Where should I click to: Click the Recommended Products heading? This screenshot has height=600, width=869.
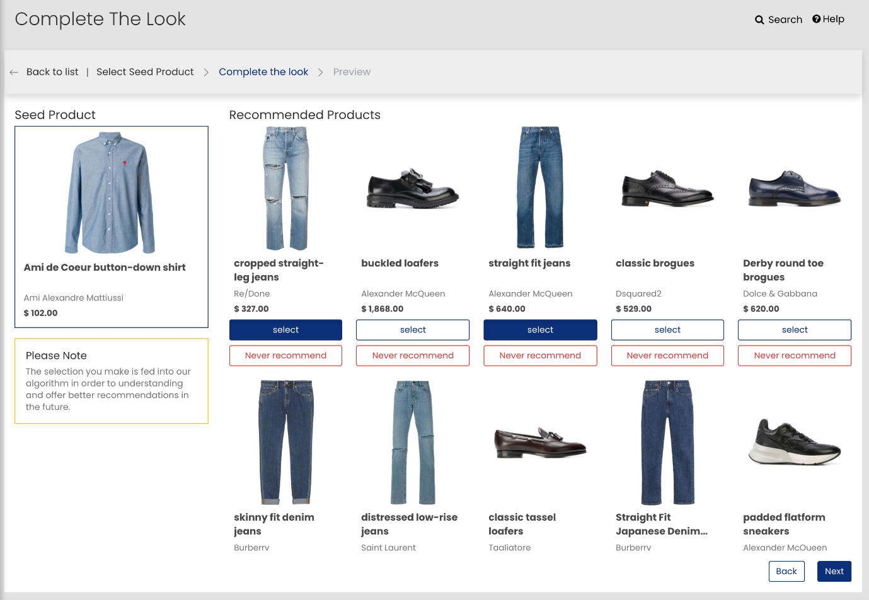[x=304, y=115]
